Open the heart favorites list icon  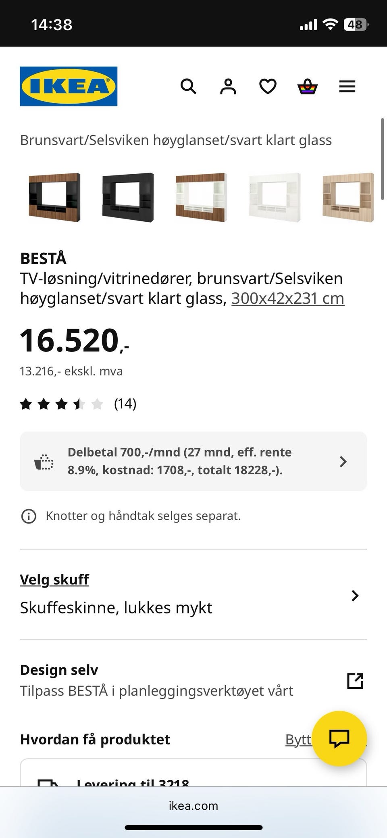point(268,86)
